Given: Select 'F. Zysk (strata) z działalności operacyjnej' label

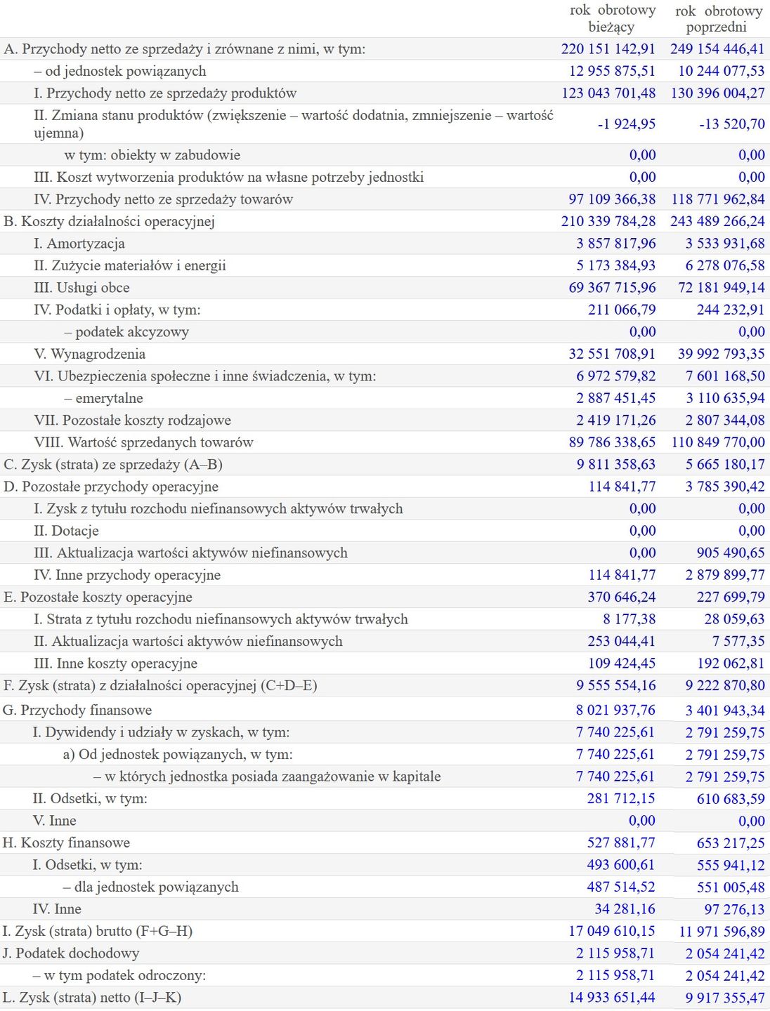Looking at the screenshot, I should pos(160,686).
